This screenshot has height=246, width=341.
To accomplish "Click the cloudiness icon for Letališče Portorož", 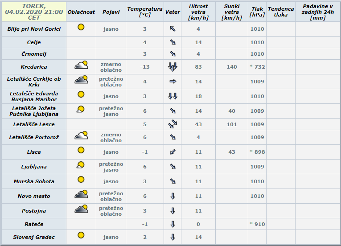I will pyautogui.click(x=81, y=135).
